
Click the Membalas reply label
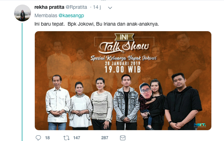(x=46, y=15)
